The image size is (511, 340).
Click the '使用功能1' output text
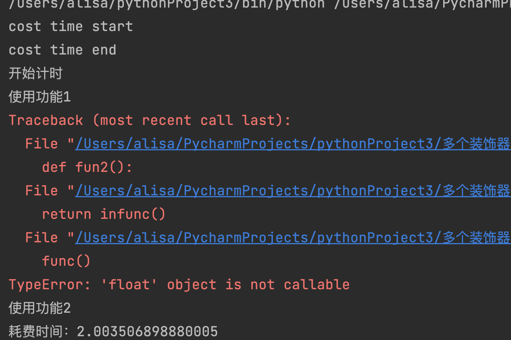point(40,97)
